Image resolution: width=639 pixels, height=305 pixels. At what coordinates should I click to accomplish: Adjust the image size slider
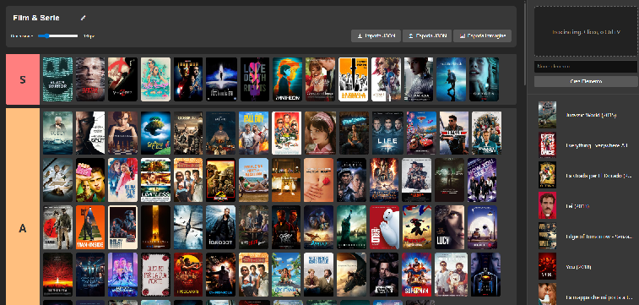[x=57, y=35]
